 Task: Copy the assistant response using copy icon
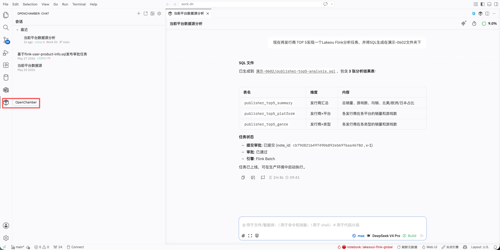point(243,177)
